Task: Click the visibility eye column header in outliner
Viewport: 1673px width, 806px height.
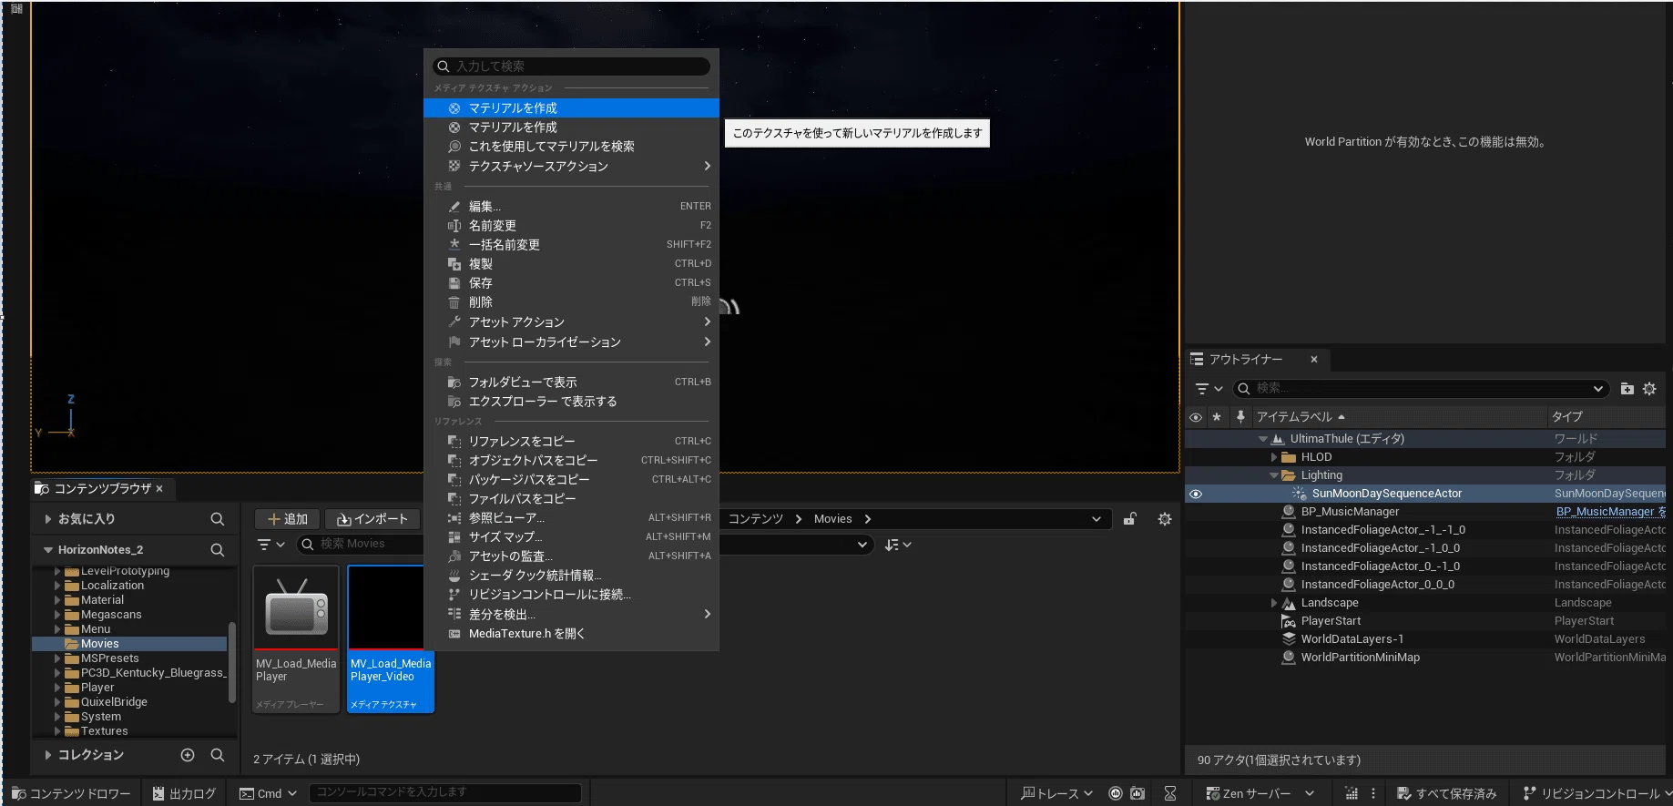Action: [x=1196, y=417]
